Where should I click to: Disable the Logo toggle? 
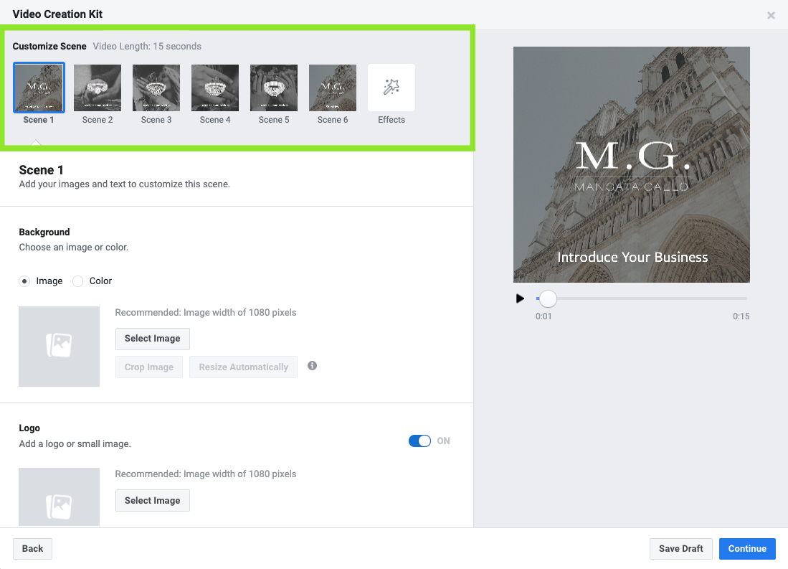click(419, 441)
